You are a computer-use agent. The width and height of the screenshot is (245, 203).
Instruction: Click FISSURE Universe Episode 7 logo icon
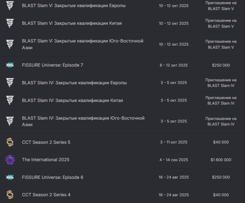(10, 65)
